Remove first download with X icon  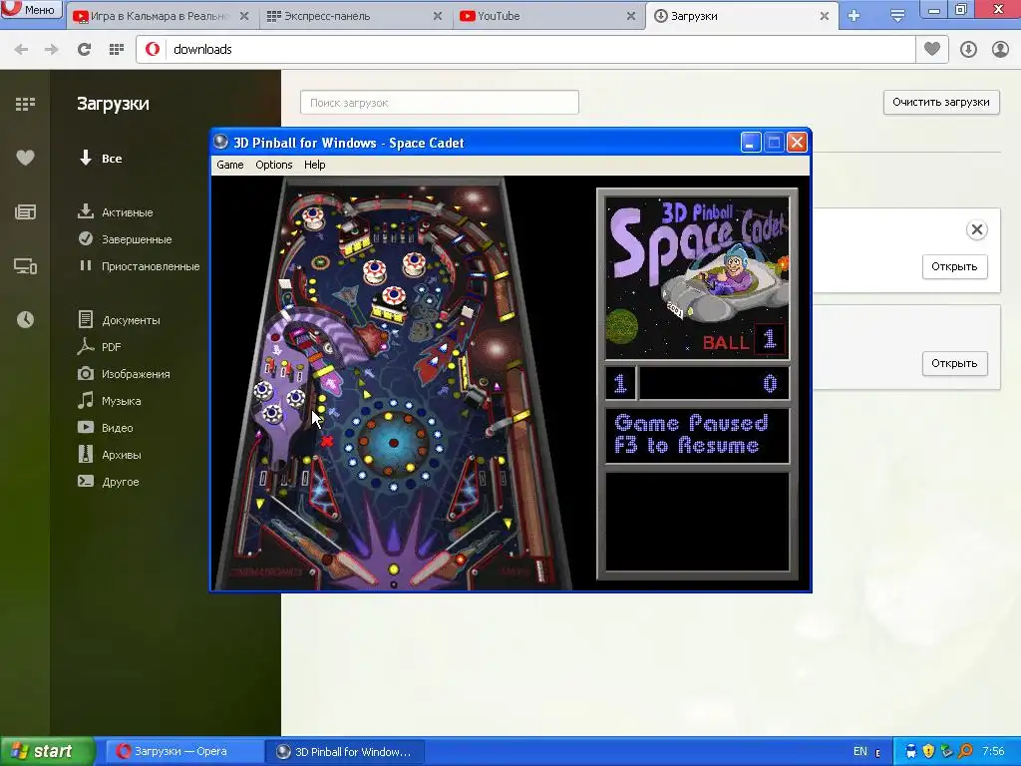(x=977, y=230)
